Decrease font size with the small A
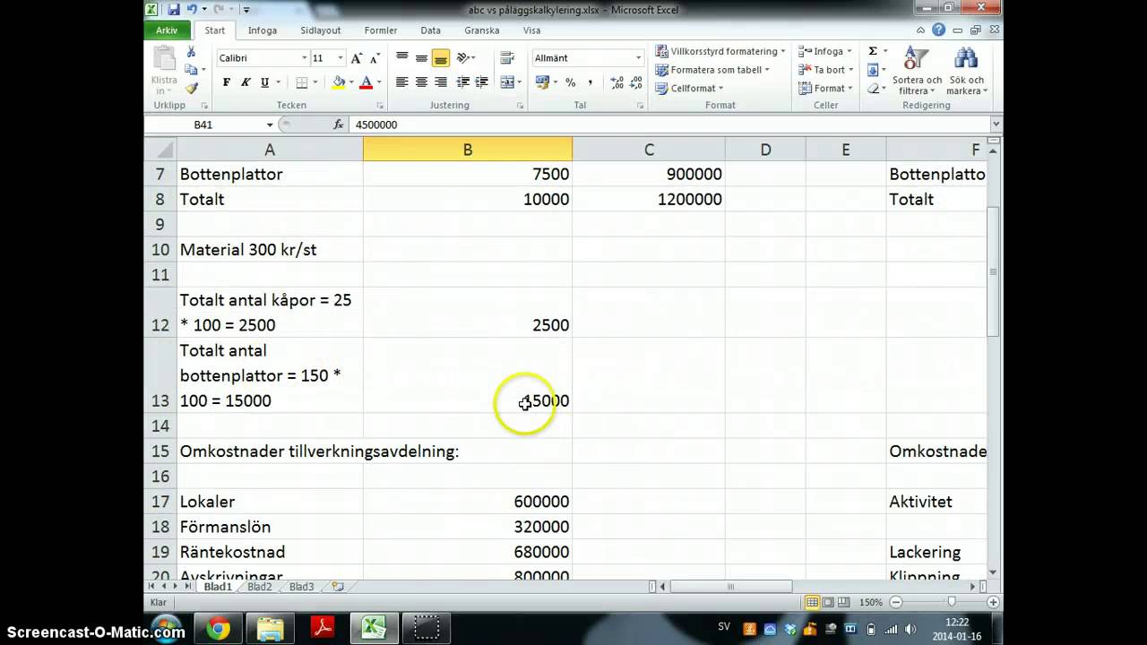The height and width of the screenshot is (645, 1147). [x=374, y=58]
